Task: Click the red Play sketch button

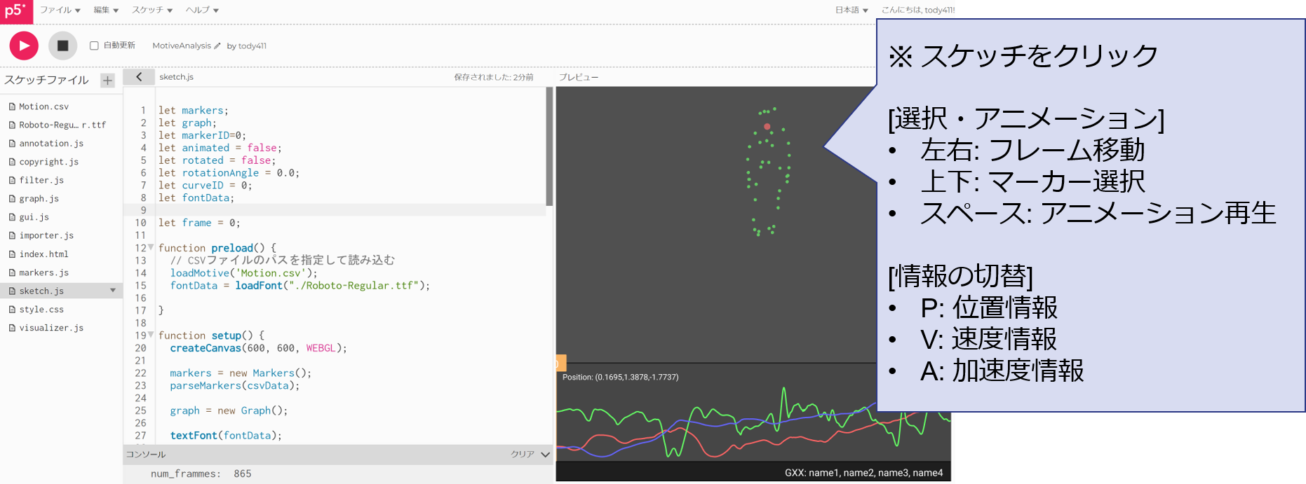Action: click(24, 46)
